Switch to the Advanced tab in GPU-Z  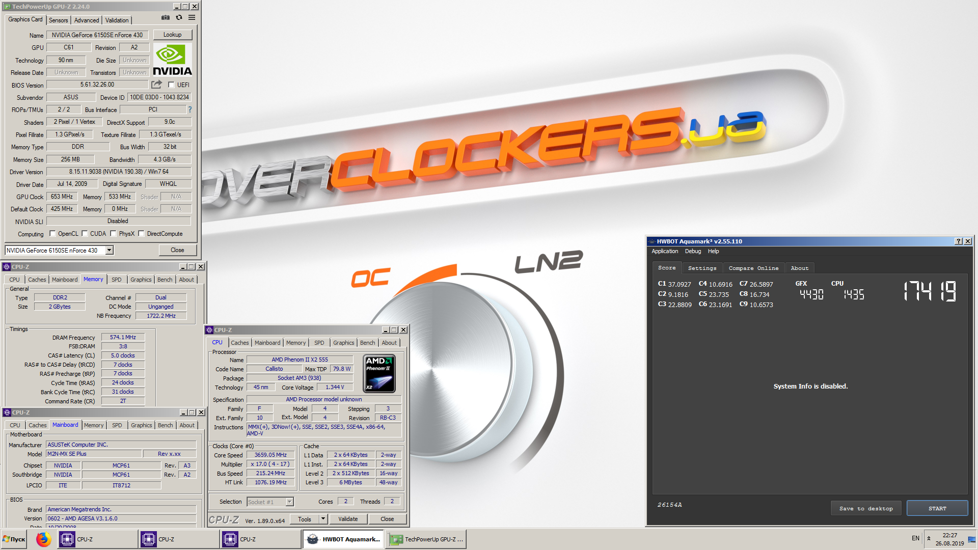(x=87, y=20)
